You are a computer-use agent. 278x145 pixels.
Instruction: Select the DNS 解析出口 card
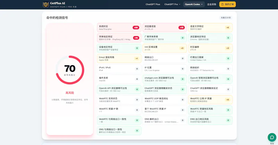coord(165,120)
